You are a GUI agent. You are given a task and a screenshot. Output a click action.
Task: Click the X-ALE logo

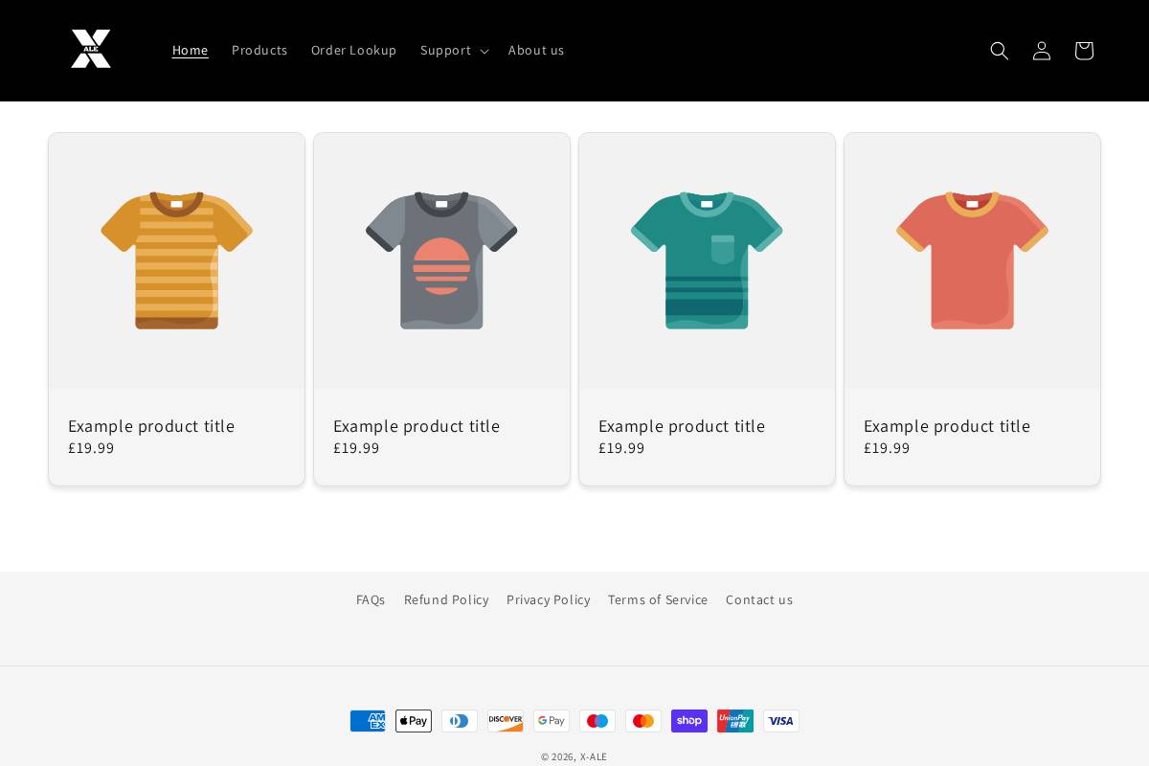click(x=91, y=48)
